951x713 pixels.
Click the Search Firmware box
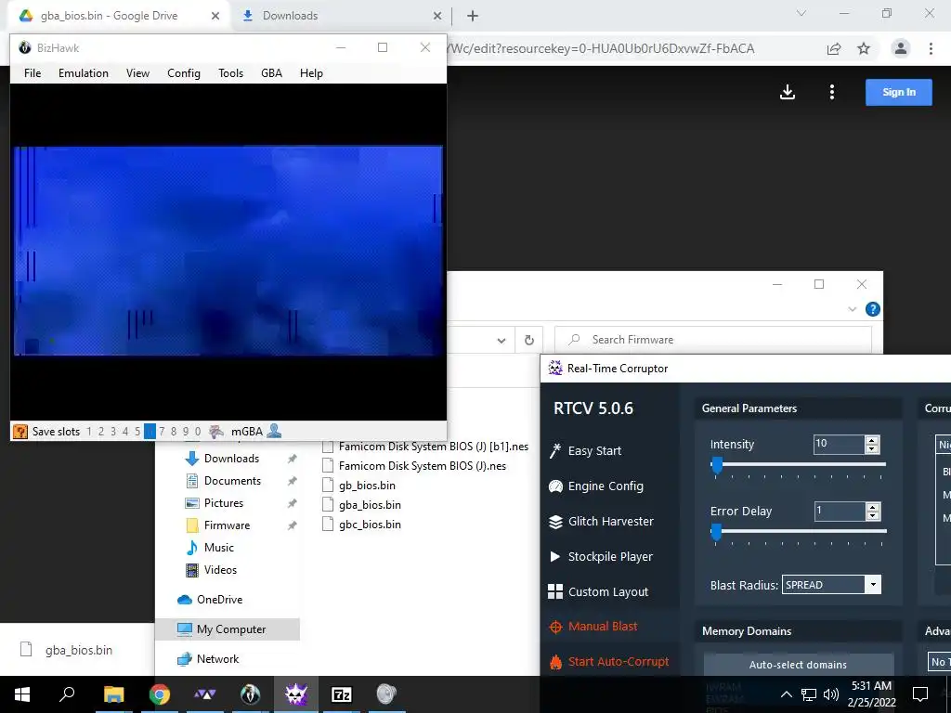[713, 340]
